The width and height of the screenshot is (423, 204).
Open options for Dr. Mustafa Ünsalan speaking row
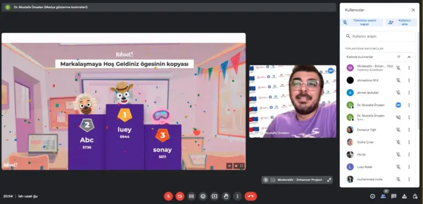coord(409,105)
